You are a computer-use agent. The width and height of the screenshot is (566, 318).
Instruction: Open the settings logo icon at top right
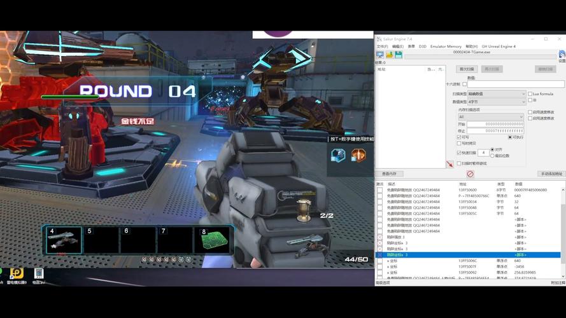pos(562,55)
